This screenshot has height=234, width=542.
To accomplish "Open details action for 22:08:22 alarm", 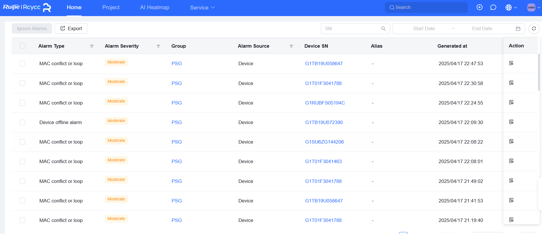I will click(x=511, y=141).
